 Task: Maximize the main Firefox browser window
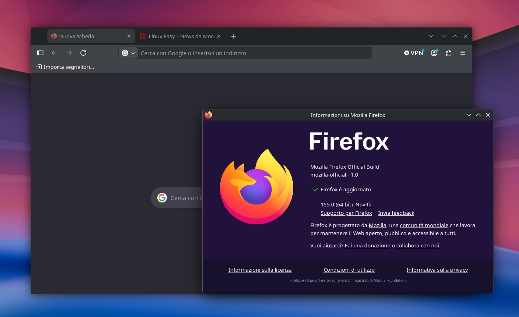[x=455, y=36]
